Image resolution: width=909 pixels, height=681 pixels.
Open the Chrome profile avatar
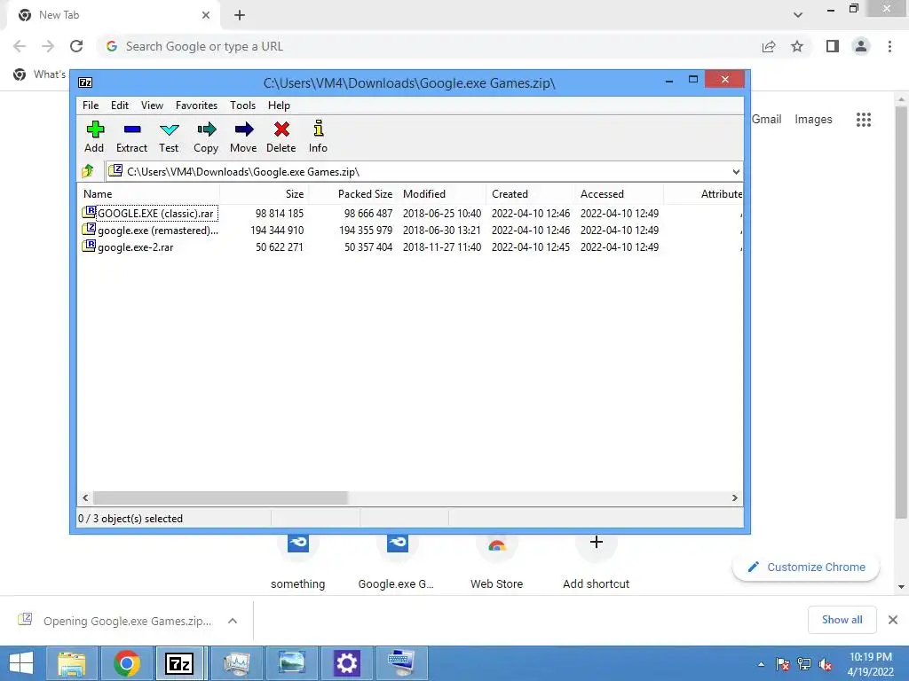click(x=861, y=46)
